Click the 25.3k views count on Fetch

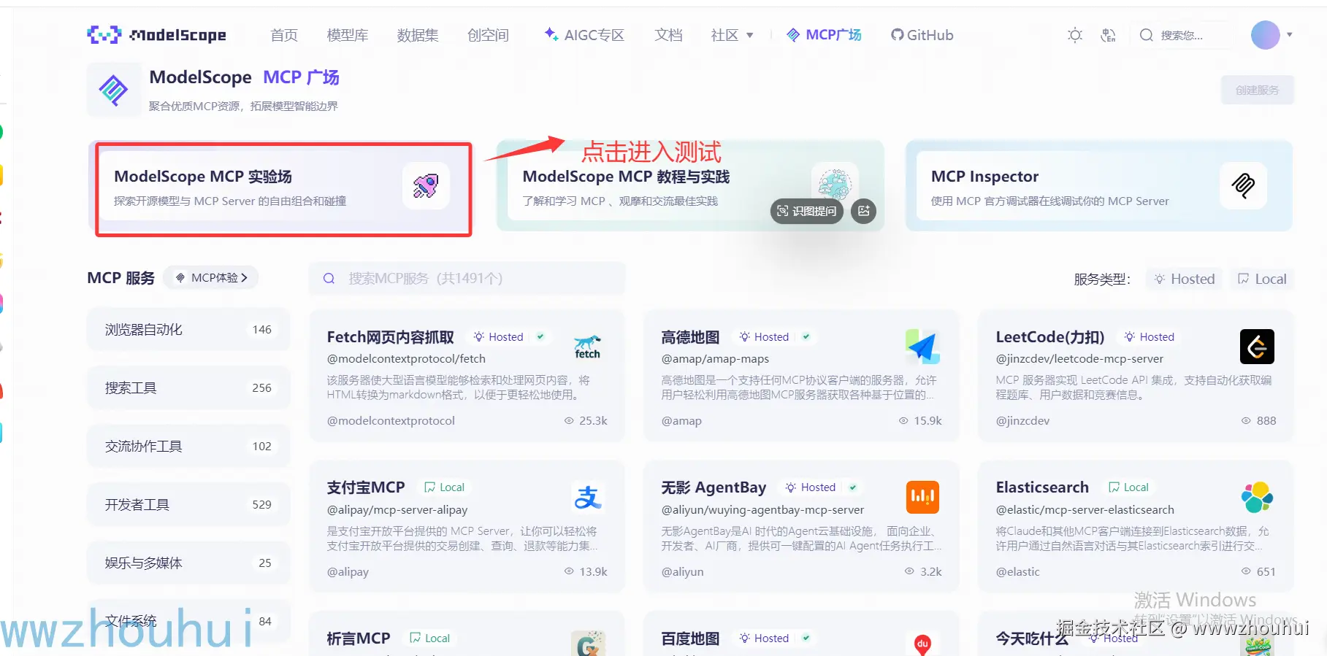tap(586, 421)
